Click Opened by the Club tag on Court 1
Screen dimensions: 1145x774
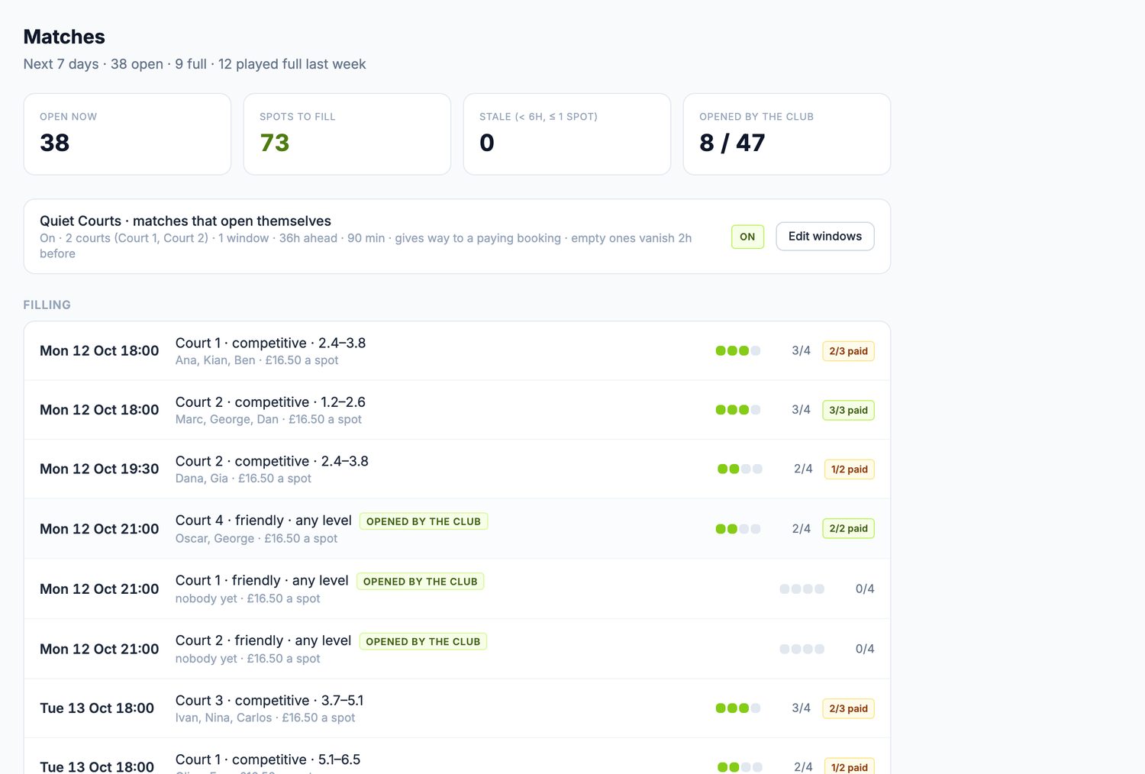[421, 582]
